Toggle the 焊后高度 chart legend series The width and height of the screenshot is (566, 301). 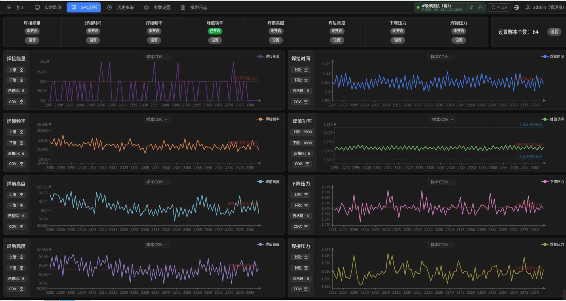(x=268, y=245)
